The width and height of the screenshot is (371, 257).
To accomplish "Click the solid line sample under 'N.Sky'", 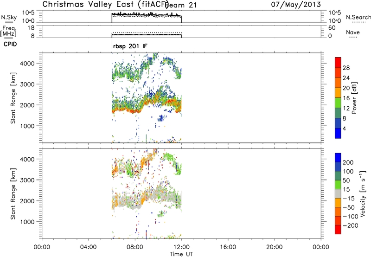I will (x=9, y=22).
